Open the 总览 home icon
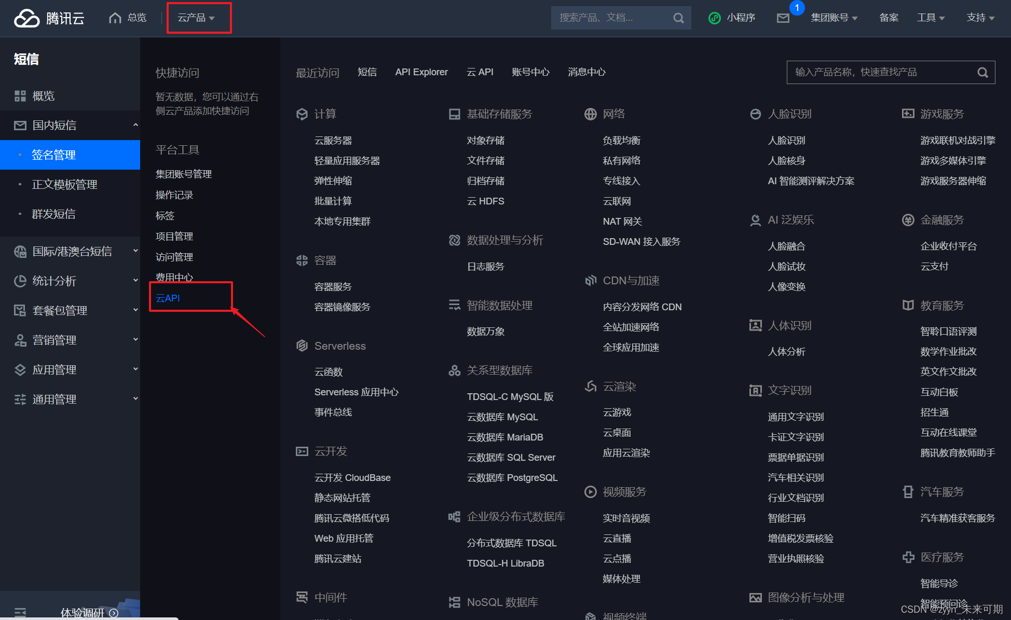The width and height of the screenshot is (1011, 620). click(x=115, y=18)
